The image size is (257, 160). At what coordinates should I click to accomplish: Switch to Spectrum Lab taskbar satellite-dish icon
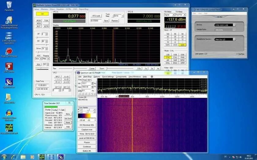pos(61,157)
